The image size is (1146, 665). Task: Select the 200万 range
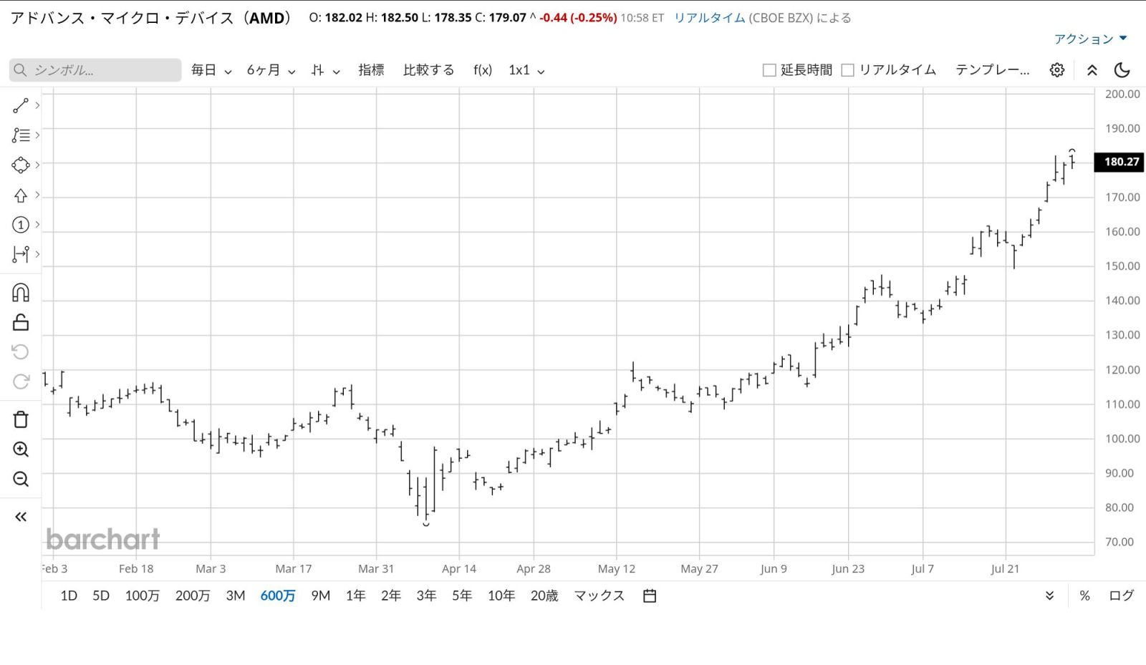click(193, 596)
